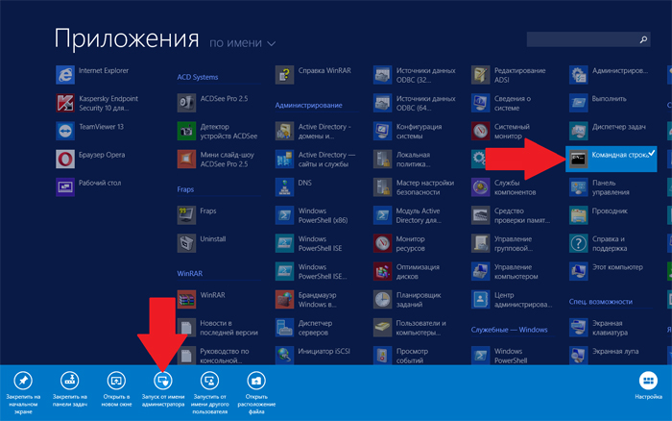Click Открыть расположение файла
The width and height of the screenshot is (672, 421).
pyautogui.click(x=256, y=393)
